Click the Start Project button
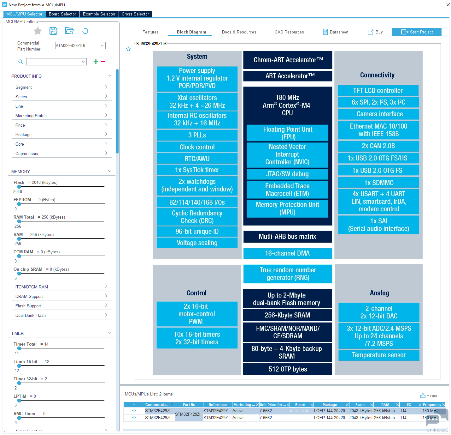451x435 pixels. pyautogui.click(x=417, y=32)
